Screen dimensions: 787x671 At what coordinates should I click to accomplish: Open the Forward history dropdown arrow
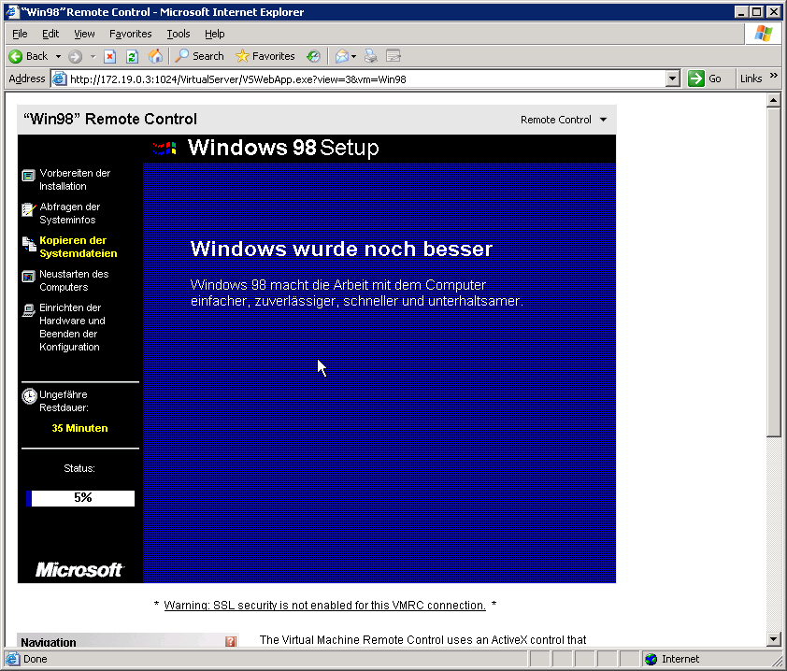[93, 57]
